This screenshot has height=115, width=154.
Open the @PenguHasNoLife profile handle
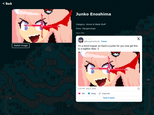click(92, 41)
